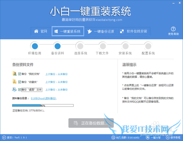This screenshot has width=183, height=141.
Task: Open 使用帮助 question mark icon
Action: (173, 29)
